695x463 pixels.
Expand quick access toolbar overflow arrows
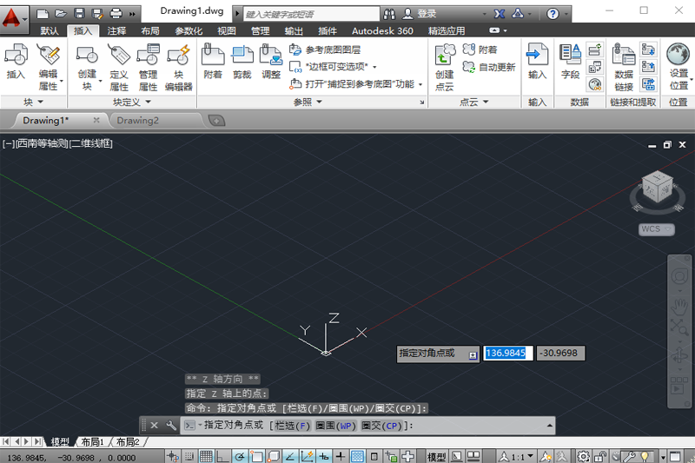click(132, 14)
